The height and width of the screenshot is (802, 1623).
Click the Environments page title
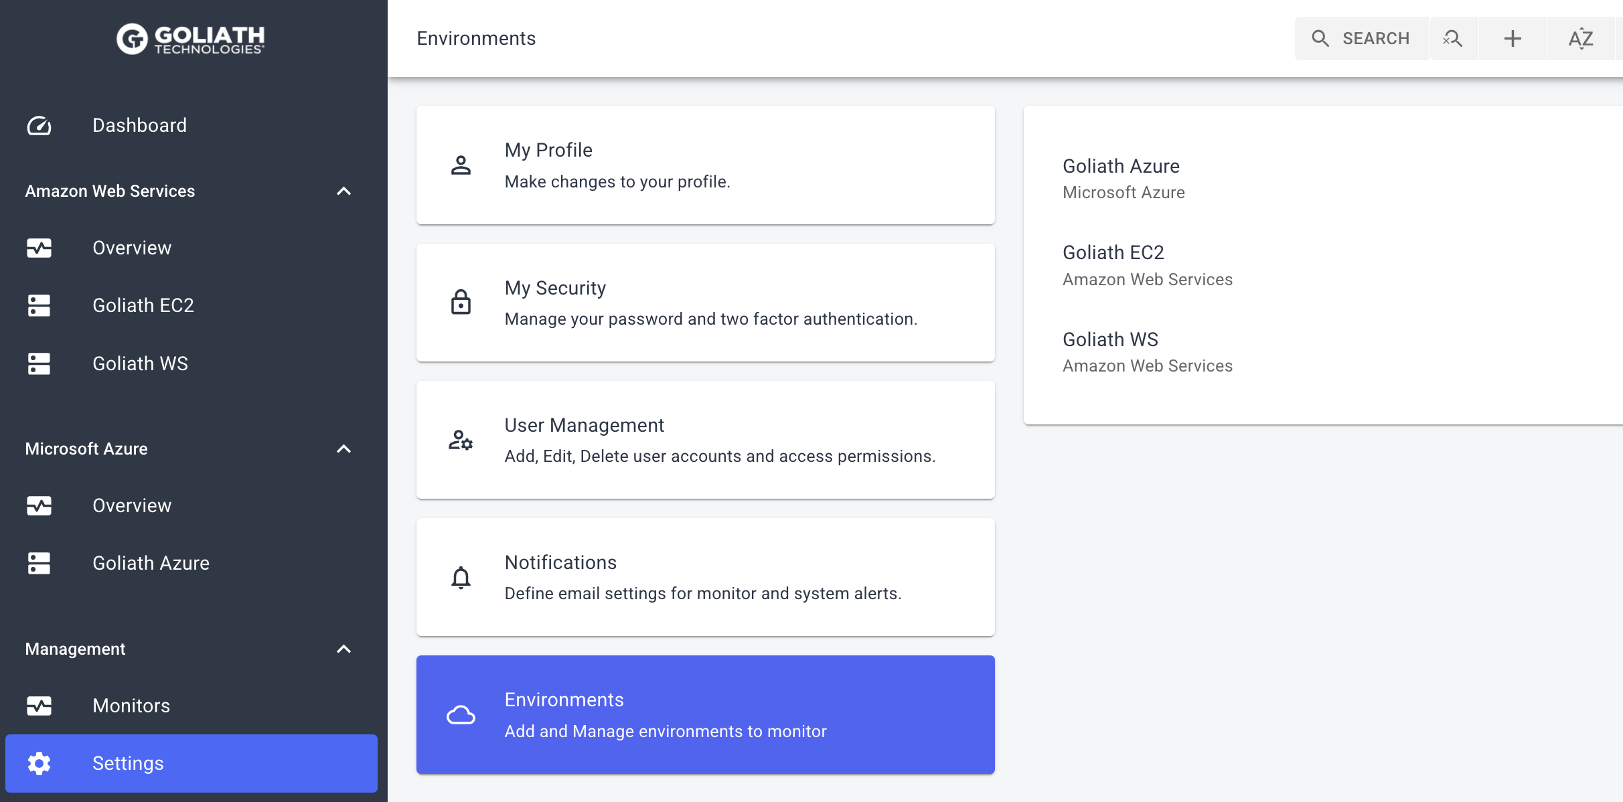click(x=476, y=38)
